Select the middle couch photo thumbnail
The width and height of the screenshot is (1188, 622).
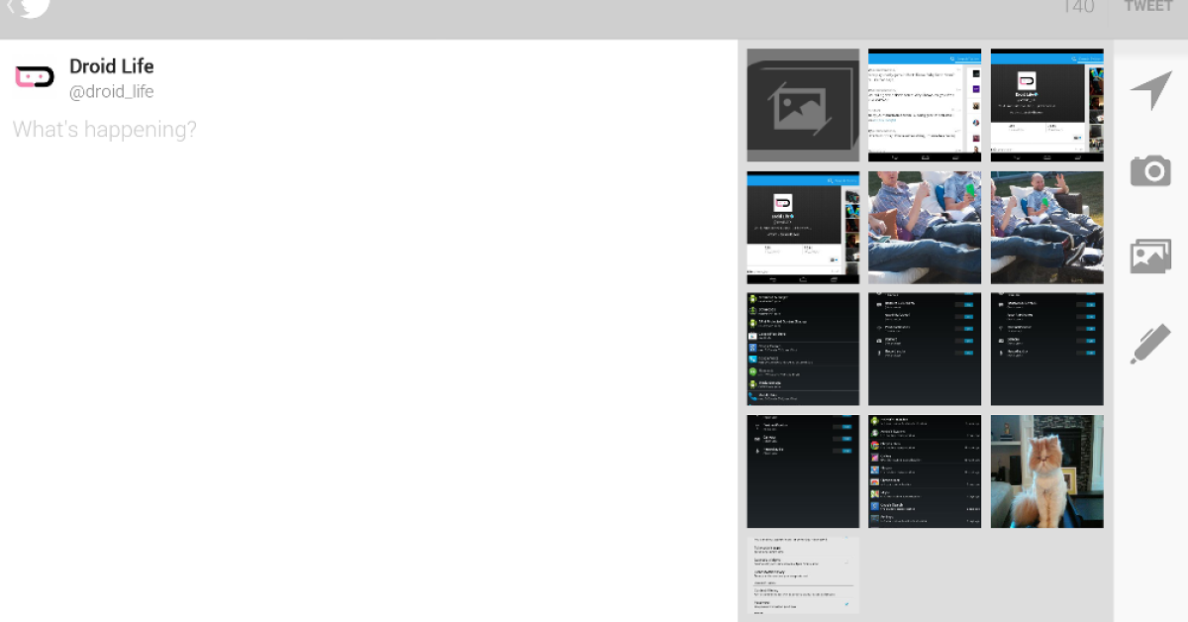(x=925, y=228)
